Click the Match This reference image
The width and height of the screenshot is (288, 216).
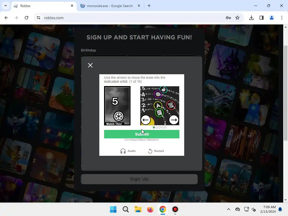[117, 106]
